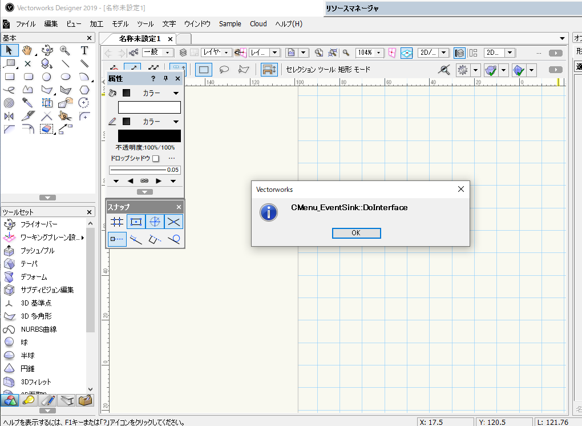Toggle Snap to Object in Snap palette

point(136,222)
